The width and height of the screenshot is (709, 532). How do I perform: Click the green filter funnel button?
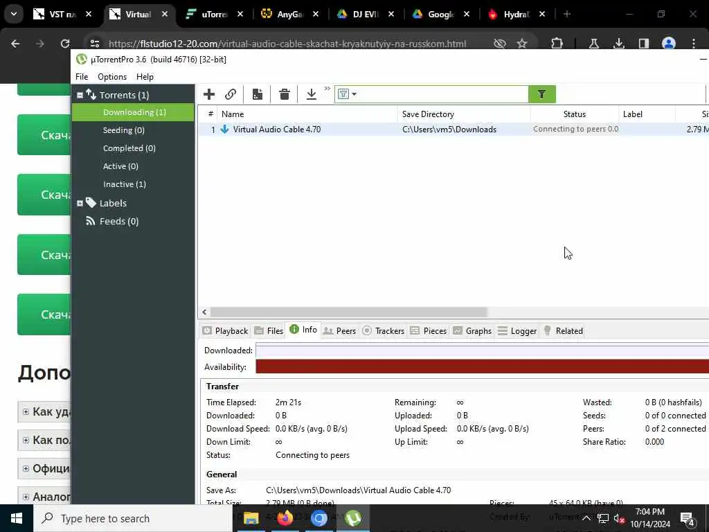[x=541, y=94]
